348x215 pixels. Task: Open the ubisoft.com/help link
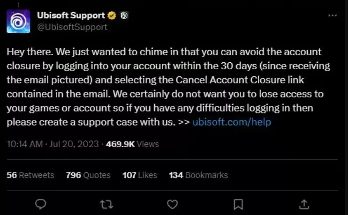232,122
